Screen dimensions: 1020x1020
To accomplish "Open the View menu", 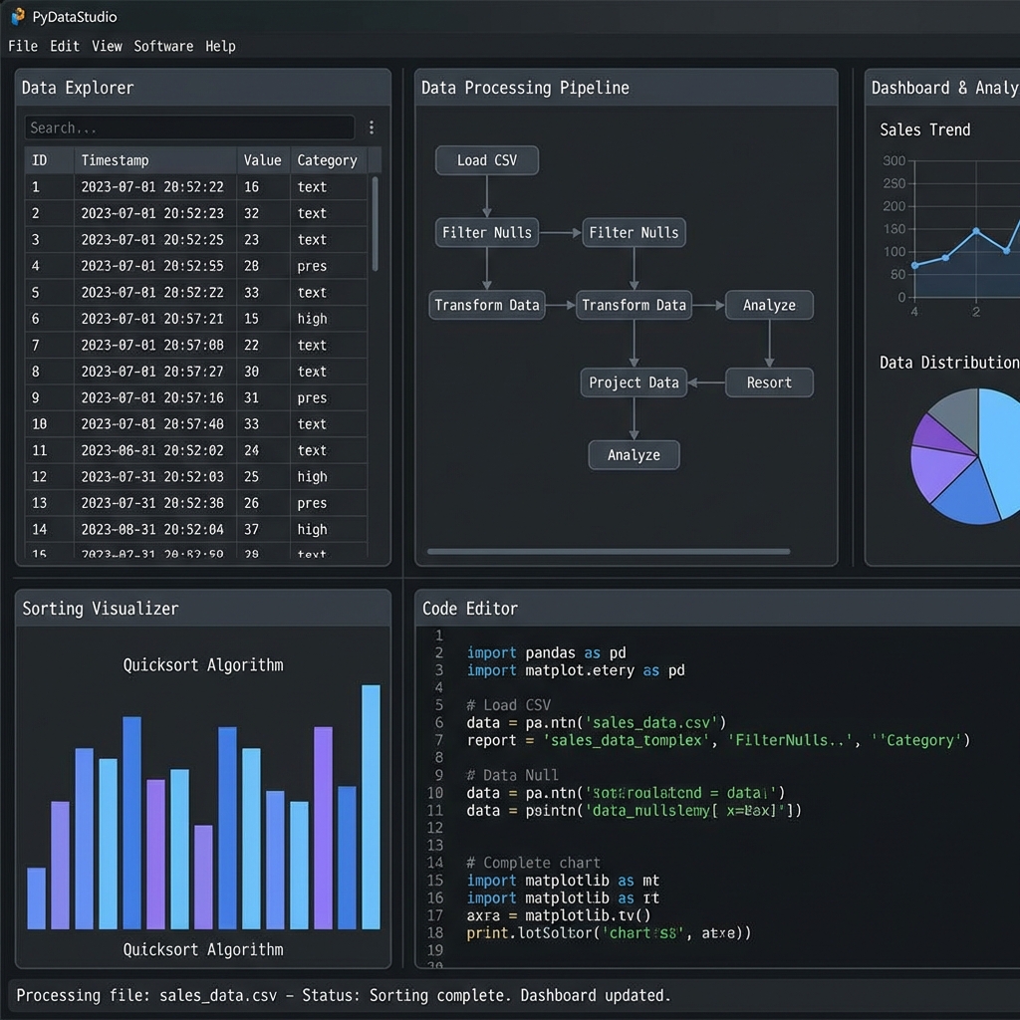I will 107,46.
